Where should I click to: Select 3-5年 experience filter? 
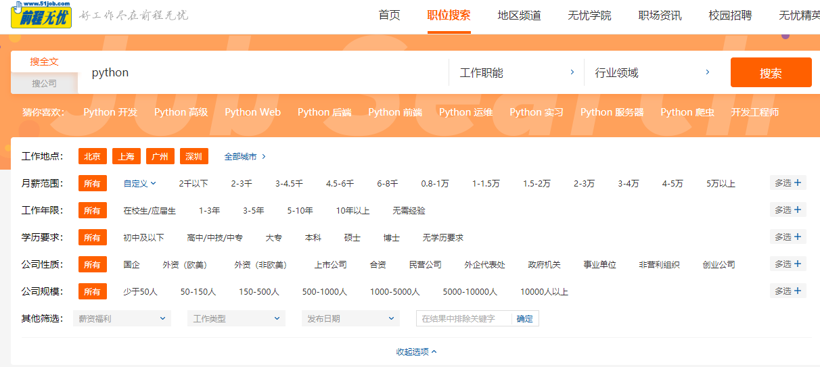point(254,210)
